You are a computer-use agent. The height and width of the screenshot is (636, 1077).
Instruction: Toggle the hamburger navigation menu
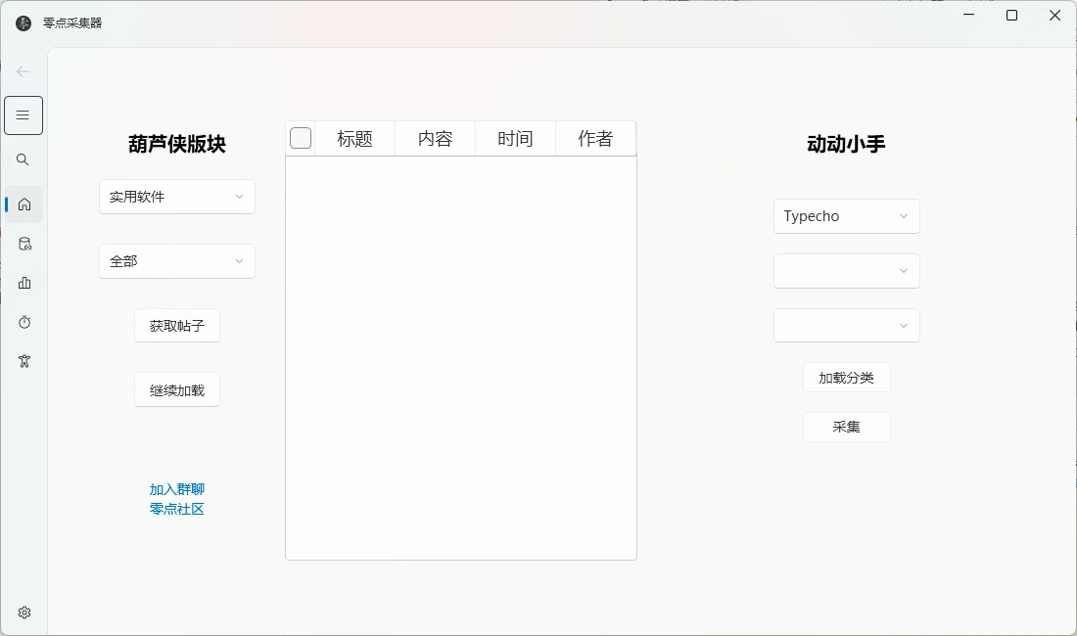pos(23,115)
